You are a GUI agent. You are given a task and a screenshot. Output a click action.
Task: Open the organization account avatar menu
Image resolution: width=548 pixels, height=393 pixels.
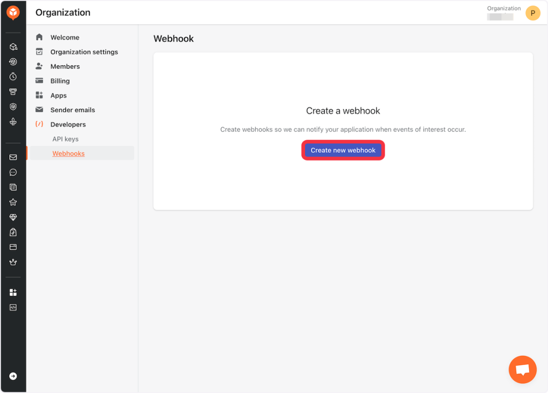point(532,13)
